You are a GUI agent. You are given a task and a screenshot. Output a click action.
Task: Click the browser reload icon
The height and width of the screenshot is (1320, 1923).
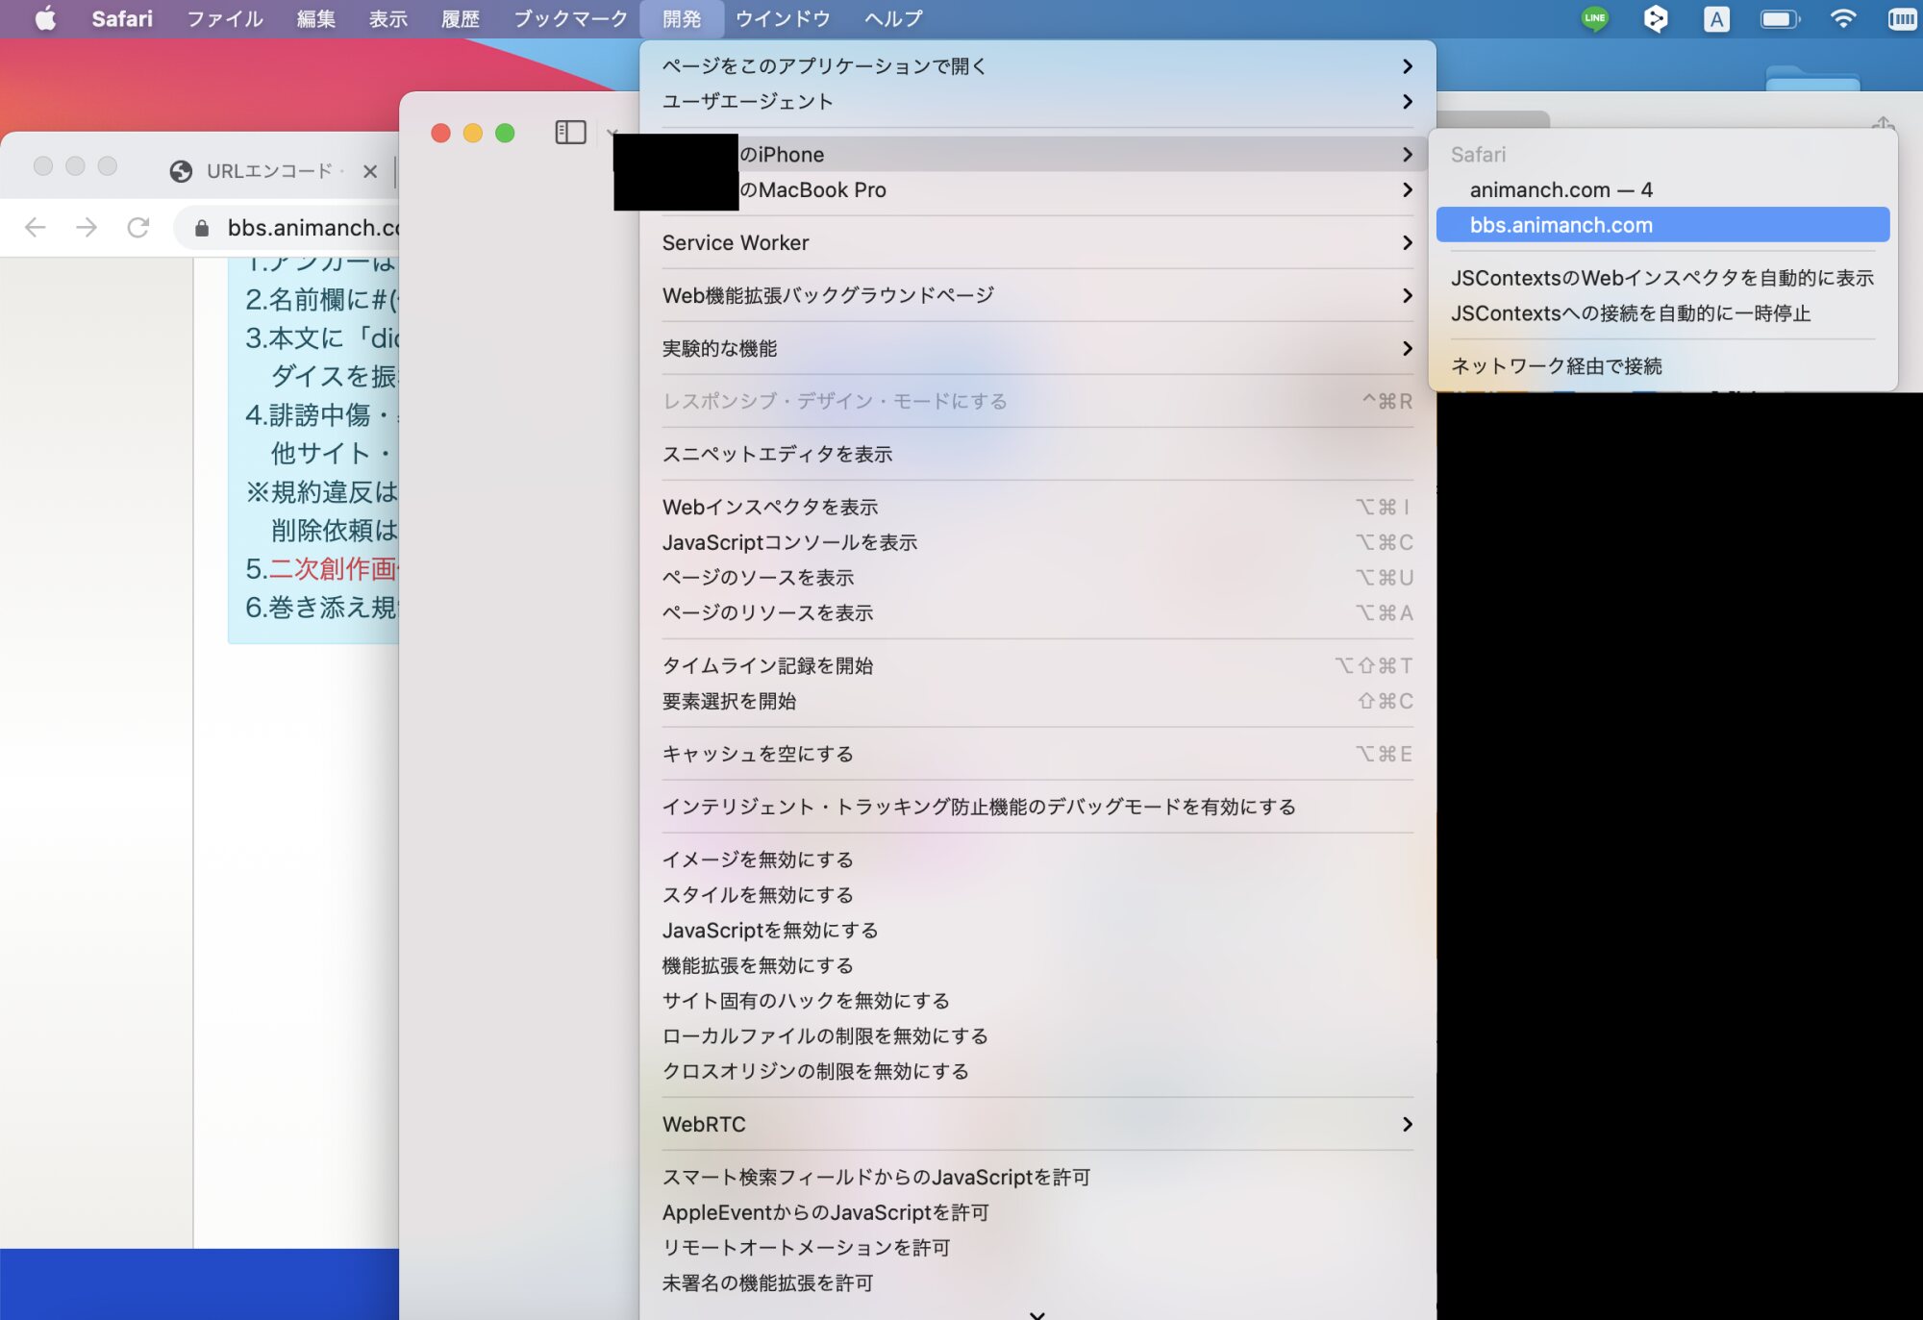pos(138,227)
